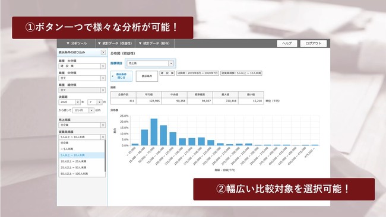386x217 pixels.
Task: Open the 決算期 month dropdown showing 7
Action: click(x=95, y=102)
